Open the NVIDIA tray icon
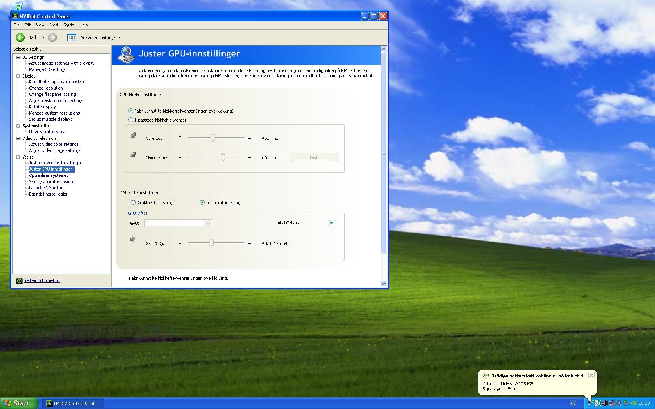The width and height of the screenshot is (655, 409). coord(633,403)
